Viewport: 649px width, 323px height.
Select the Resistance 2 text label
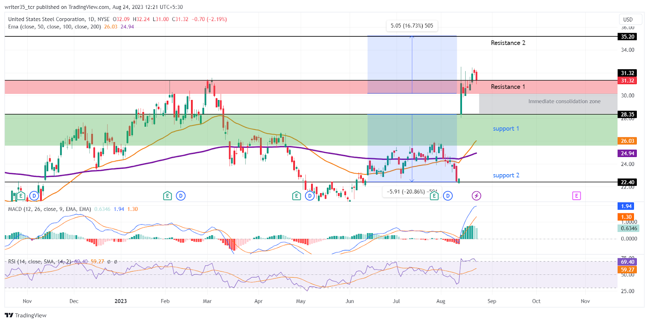coord(508,43)
